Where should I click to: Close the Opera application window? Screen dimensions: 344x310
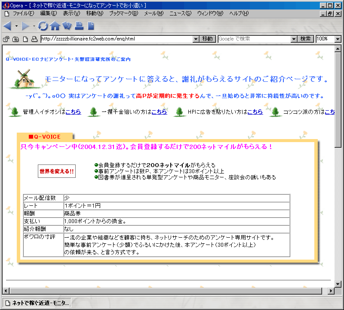click(x=338, y=6)
